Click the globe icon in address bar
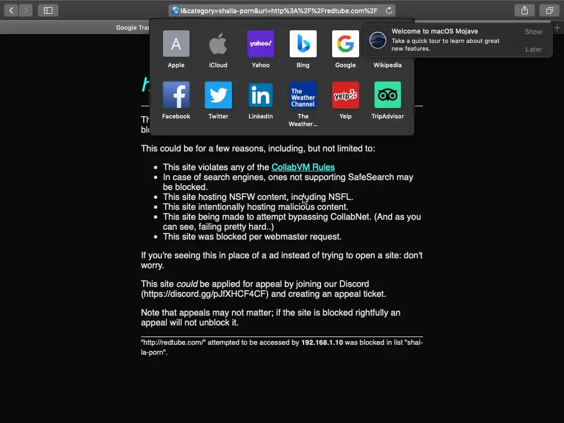This screenshot has width=564, height=423. (175, 10)
